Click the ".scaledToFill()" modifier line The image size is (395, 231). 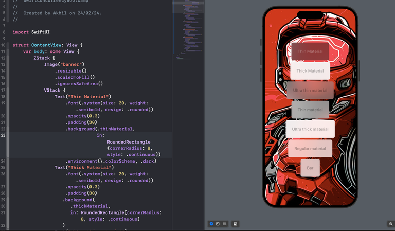tap(75, 77)
